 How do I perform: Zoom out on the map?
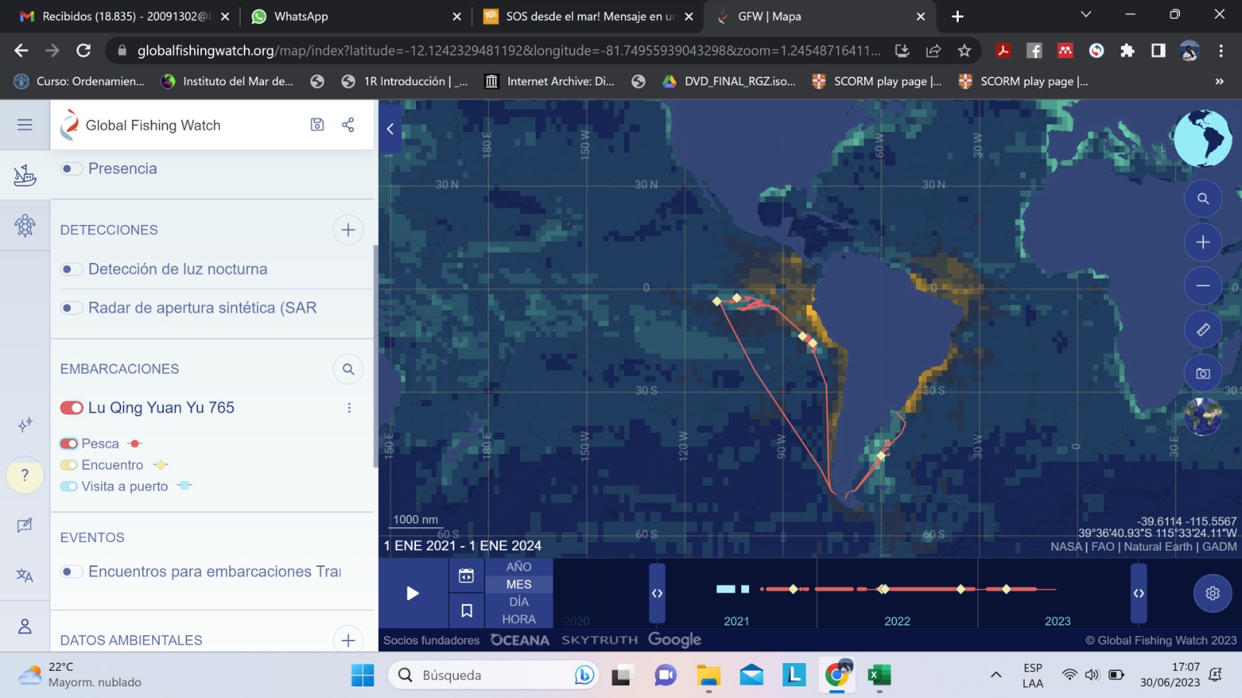[x=1202, y=285]
